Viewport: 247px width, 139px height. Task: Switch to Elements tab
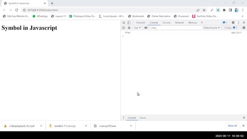[140, 23]
